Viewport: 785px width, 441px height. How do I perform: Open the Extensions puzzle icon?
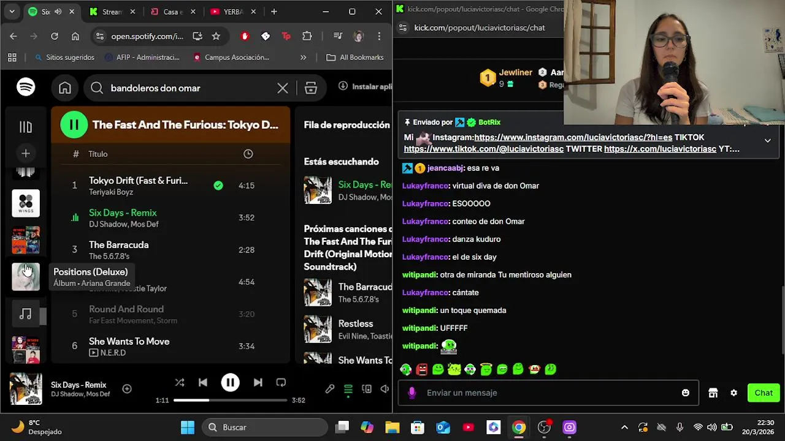[307, 36]
